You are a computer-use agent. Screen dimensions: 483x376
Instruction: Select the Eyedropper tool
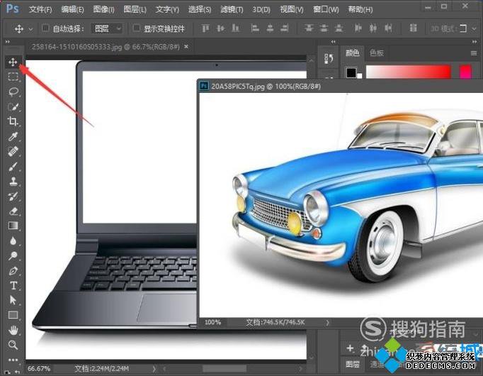pyautogui.click(x=13, y=136)
